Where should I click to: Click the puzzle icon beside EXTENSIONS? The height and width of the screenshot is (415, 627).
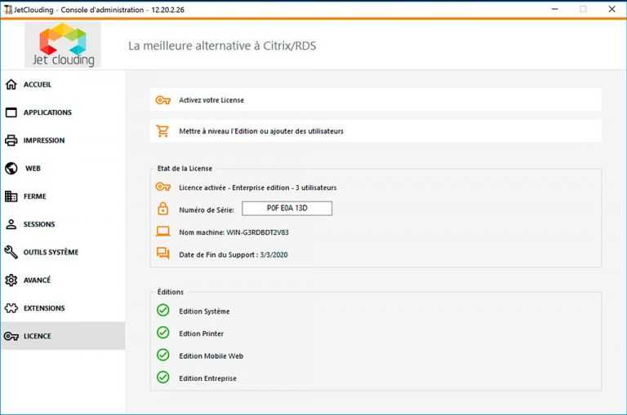coord(11,308)
